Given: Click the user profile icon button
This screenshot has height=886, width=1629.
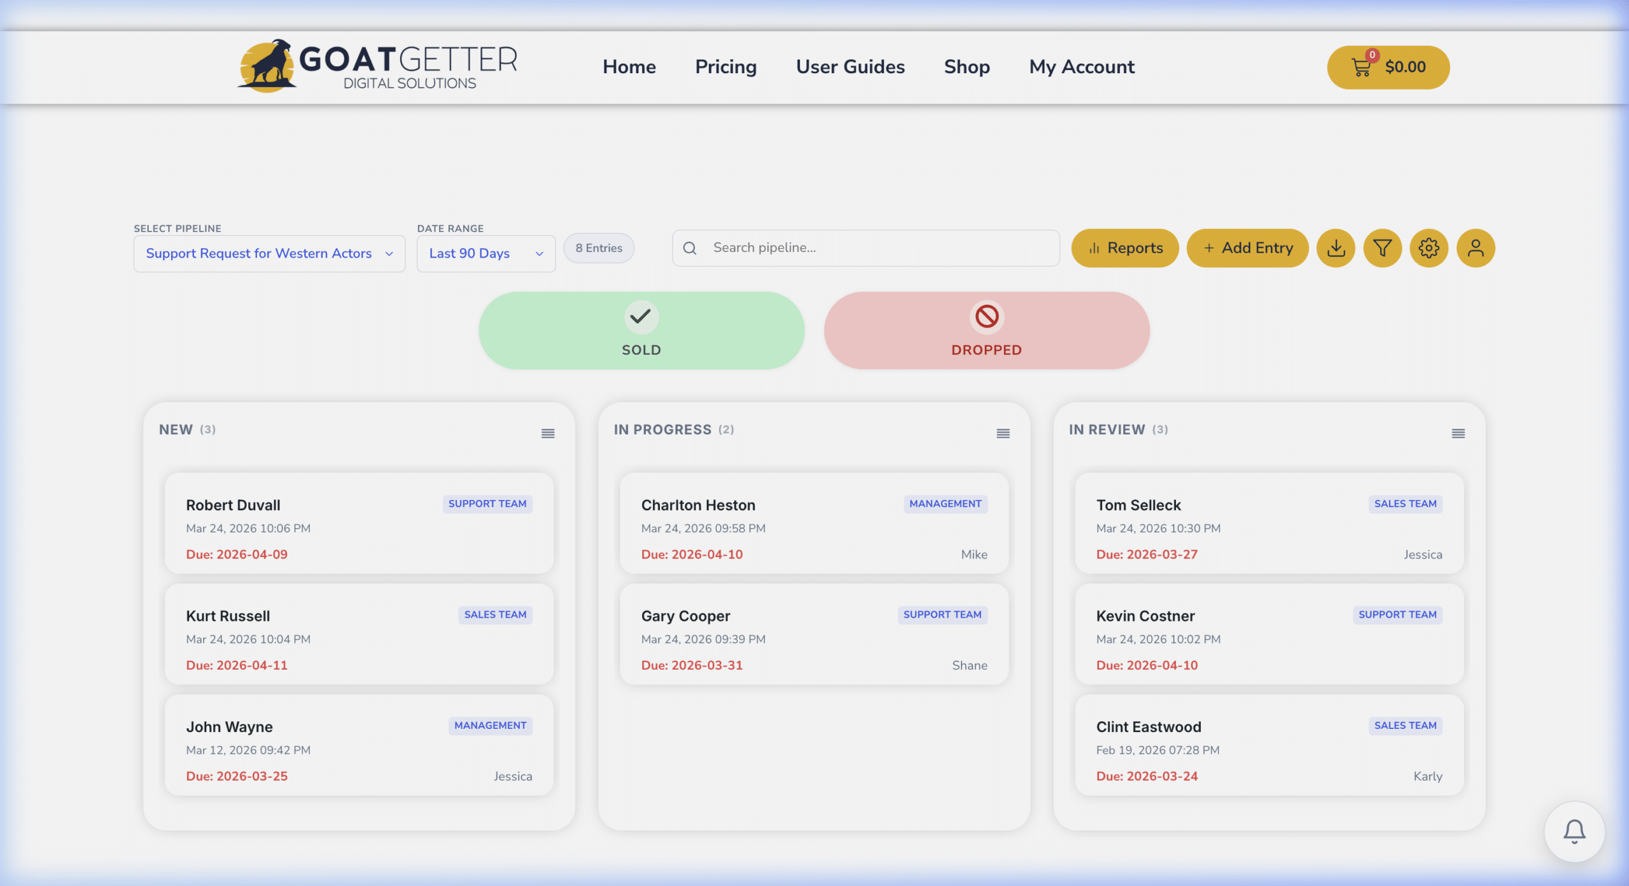Looking at the screenshot, I should [1476, 248].
